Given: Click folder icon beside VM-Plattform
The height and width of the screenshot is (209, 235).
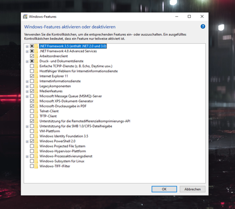Looking at the screenshot, I should click(x=36, y=131).
